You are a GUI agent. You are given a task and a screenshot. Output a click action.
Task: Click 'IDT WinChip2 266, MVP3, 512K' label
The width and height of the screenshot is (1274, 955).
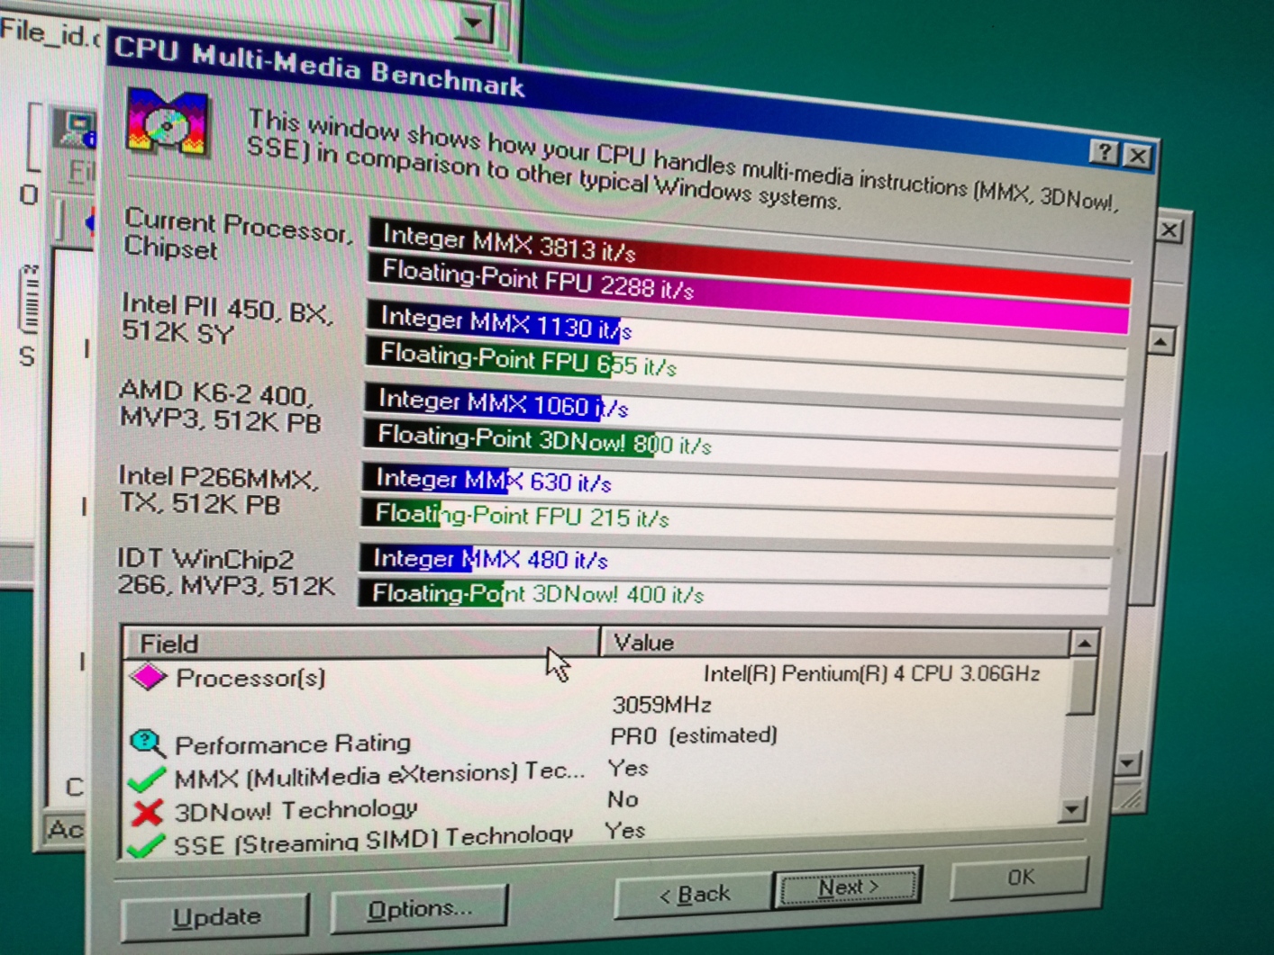tap(226, 572)
